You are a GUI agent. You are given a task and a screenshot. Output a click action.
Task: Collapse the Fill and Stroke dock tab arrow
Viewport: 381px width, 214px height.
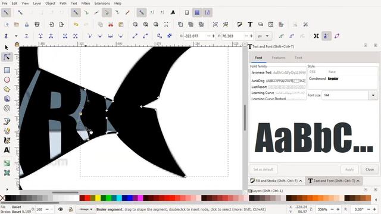click(301, 181)
